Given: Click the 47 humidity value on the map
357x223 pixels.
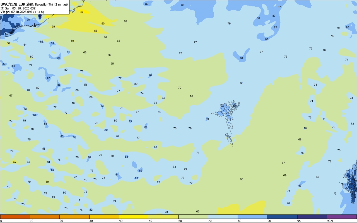Looking at the screenshot, I should [x=82, y=12].
